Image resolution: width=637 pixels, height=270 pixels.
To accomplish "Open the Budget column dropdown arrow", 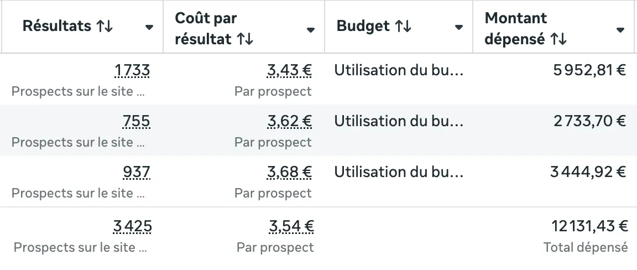I will [458, 28].
